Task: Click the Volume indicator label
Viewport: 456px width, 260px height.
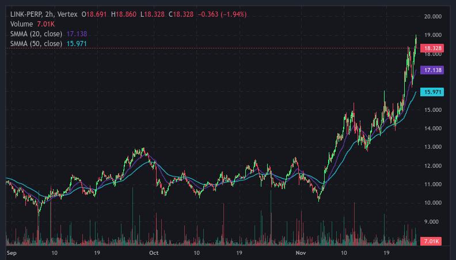Action: point(21,24)
